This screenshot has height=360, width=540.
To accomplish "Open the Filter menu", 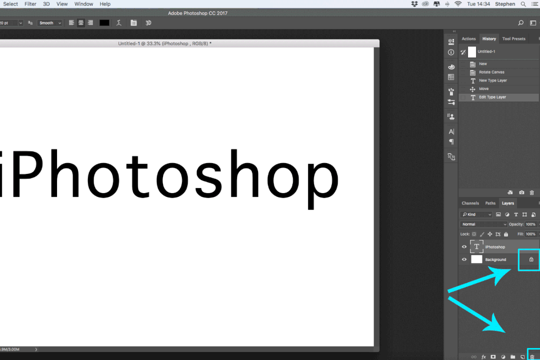I will tap(30, 4).
